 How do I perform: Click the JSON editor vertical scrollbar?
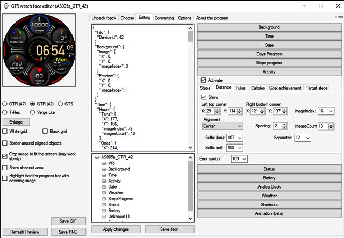[x=190, y=88]
